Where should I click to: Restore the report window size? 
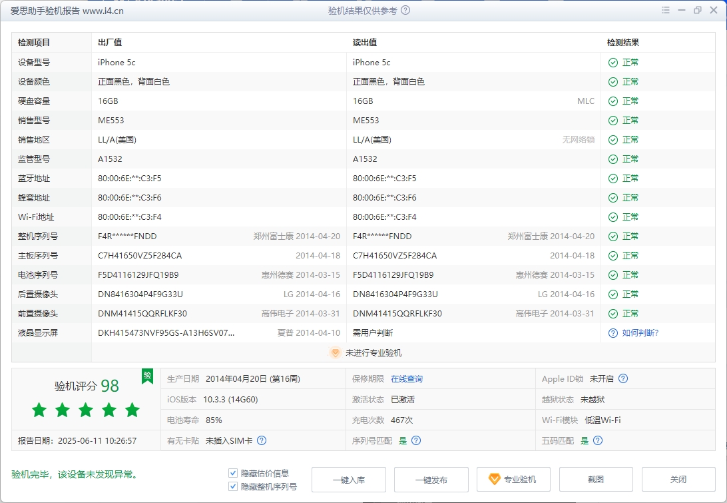click(x=697, y=10)
